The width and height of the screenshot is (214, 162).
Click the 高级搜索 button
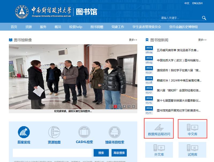119,153
